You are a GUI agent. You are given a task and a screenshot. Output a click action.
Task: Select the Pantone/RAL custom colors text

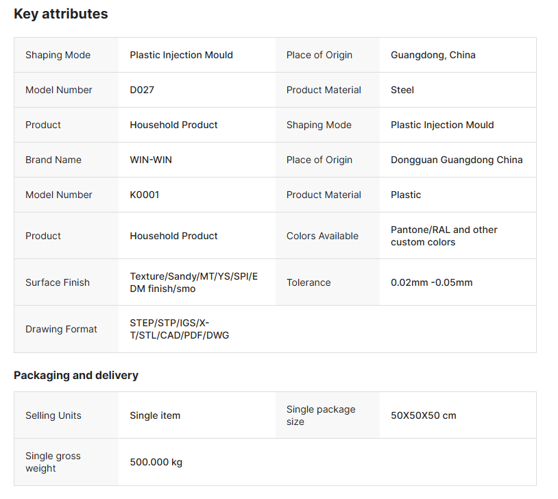tap(444, 236)
